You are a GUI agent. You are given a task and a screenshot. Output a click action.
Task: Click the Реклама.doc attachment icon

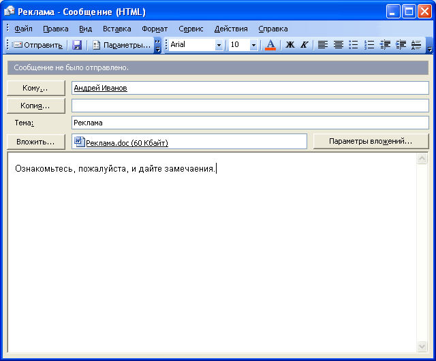(79, 142)
